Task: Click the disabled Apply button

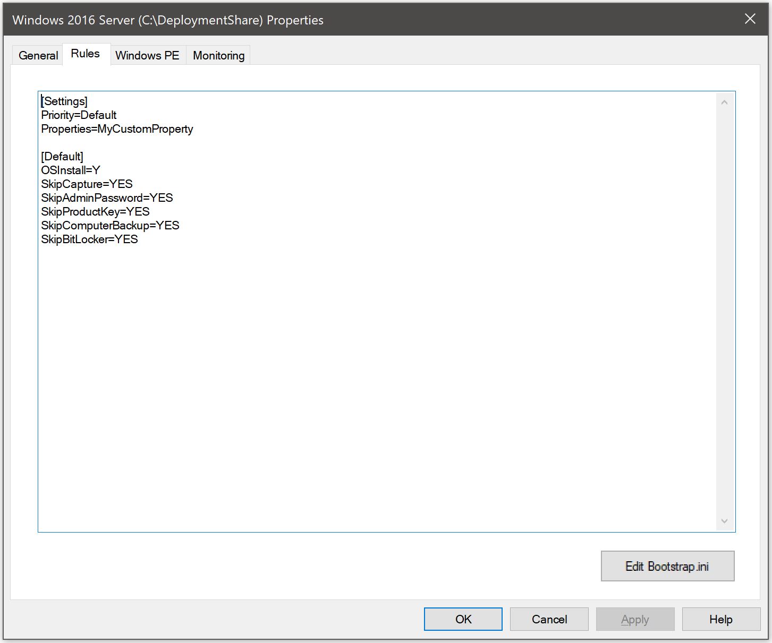Action: click(635, 619)
